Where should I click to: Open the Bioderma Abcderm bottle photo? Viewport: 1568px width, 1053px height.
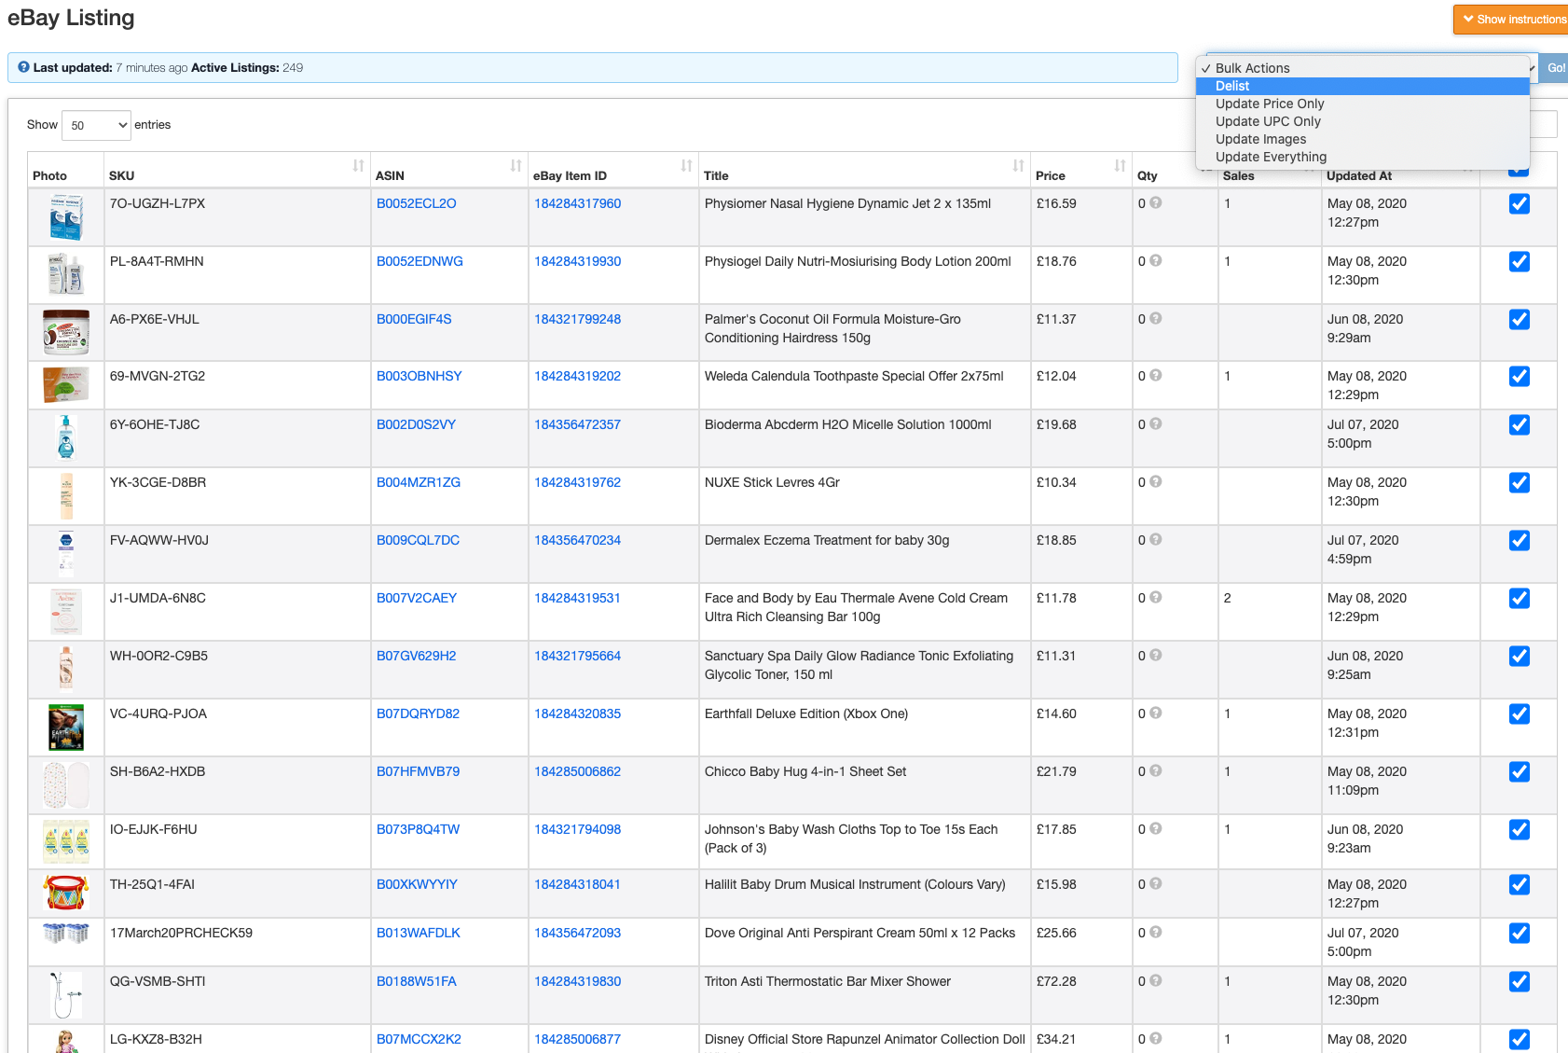(66, 437)
